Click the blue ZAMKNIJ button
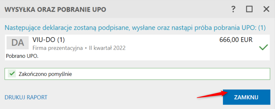The width and height of the screenshot is (275, 109). [247, 97]
